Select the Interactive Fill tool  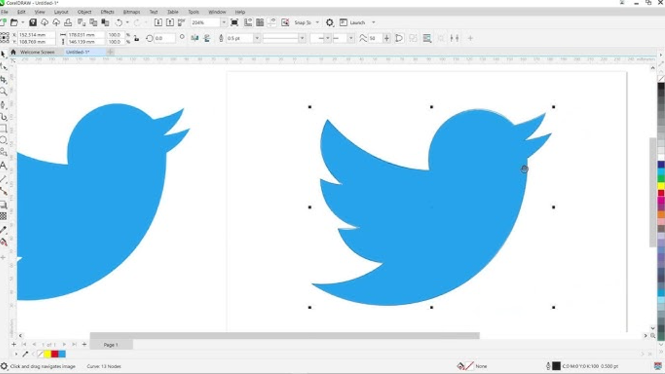pyautogui.click(x=3, y=242)
